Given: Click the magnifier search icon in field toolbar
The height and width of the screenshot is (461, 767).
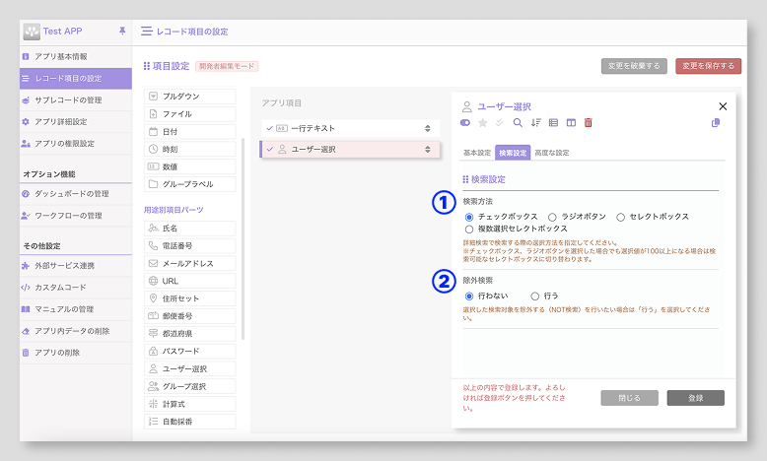Looking at the screenshot, I should point(518,123).
